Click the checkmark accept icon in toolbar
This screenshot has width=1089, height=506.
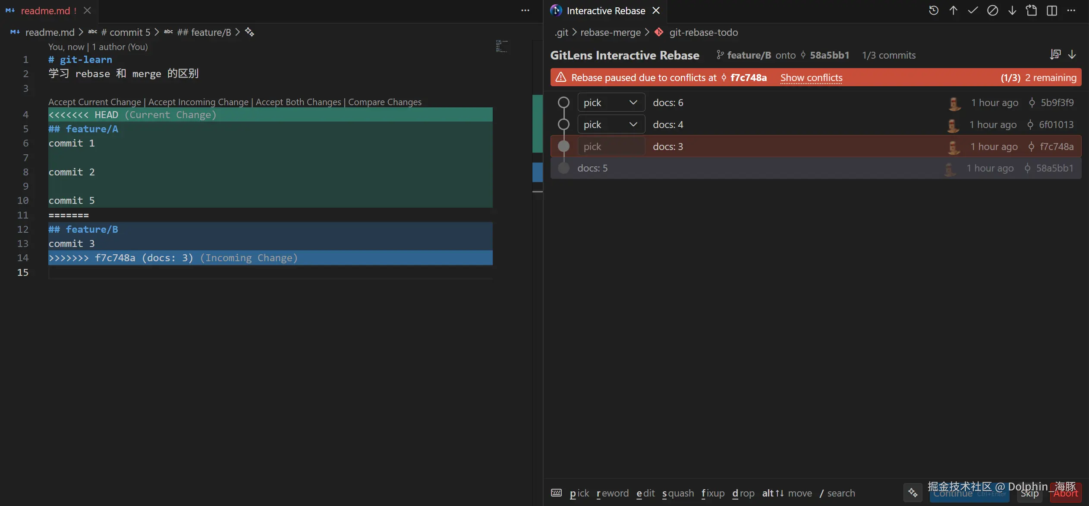pyautogui.click(x=973, y=11)
